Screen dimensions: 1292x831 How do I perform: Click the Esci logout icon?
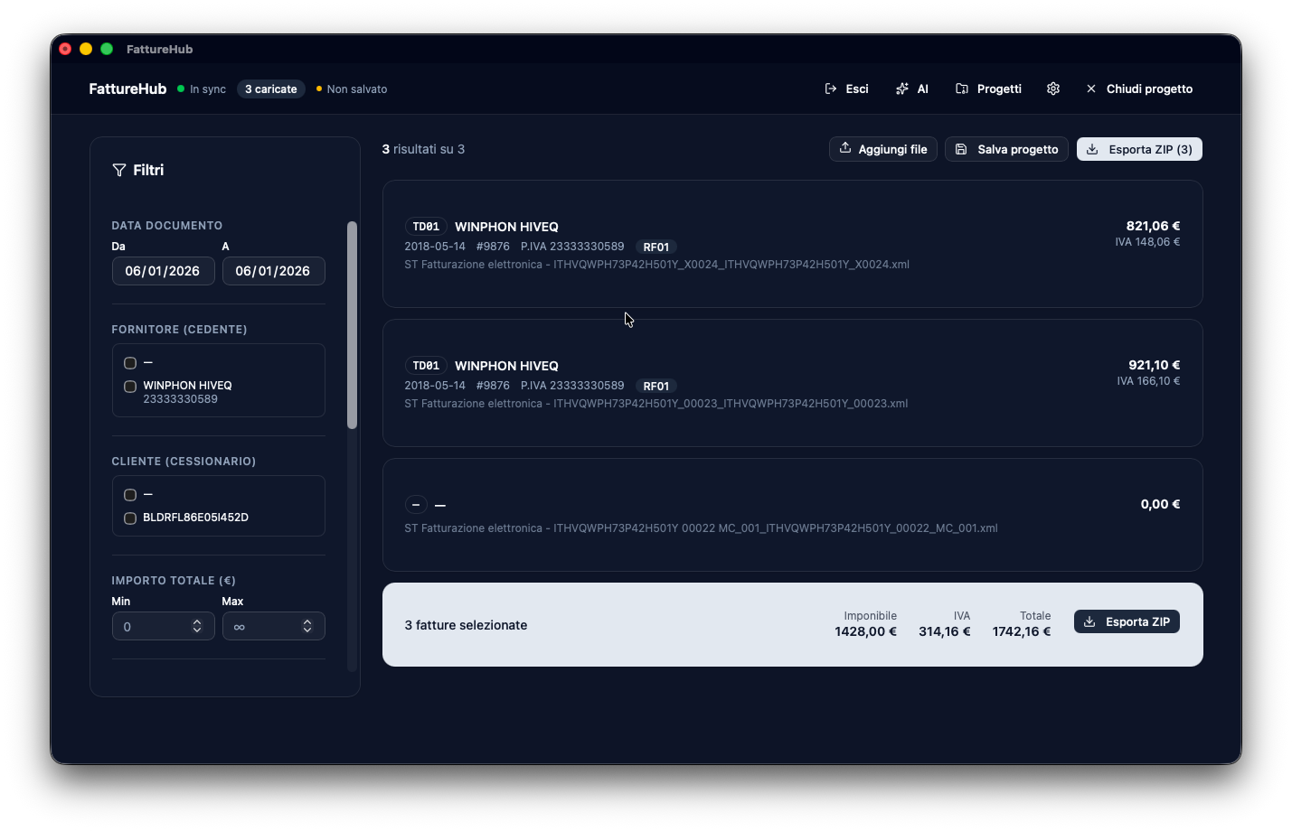pyautogui.click(x=831, y=89)
